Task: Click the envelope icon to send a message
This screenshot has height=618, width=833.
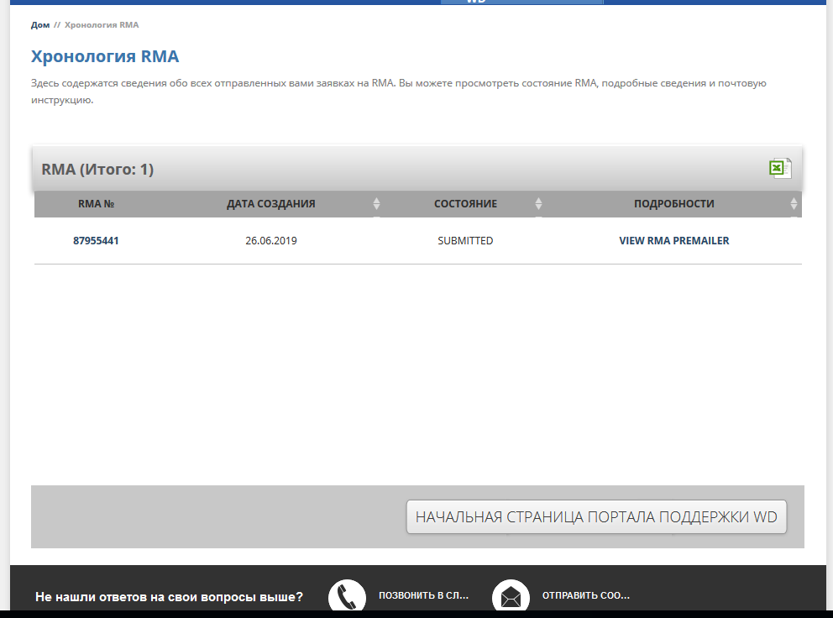Action: coord(511,595)
